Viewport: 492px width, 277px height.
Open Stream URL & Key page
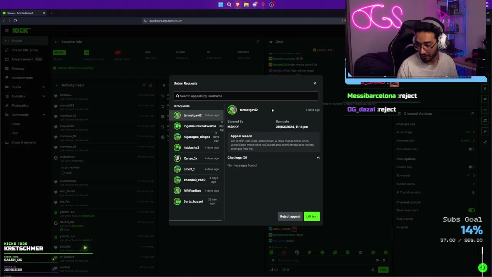click(x=25, y=50)
